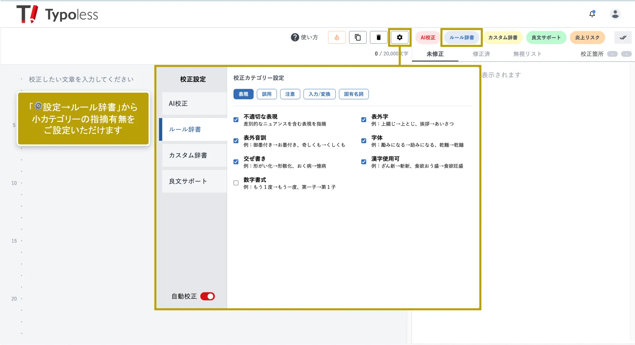The height and width of the screenshot is (345, 635).
Task: Click into the 校正したい文章 text area
Action: coord(81,79)
